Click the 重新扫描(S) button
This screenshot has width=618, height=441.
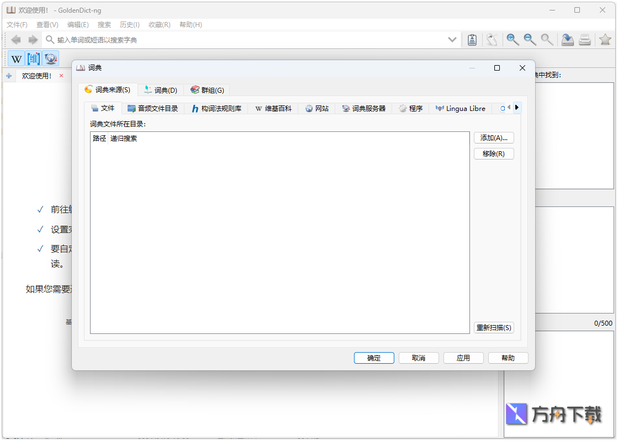click(x=494, y=327)
